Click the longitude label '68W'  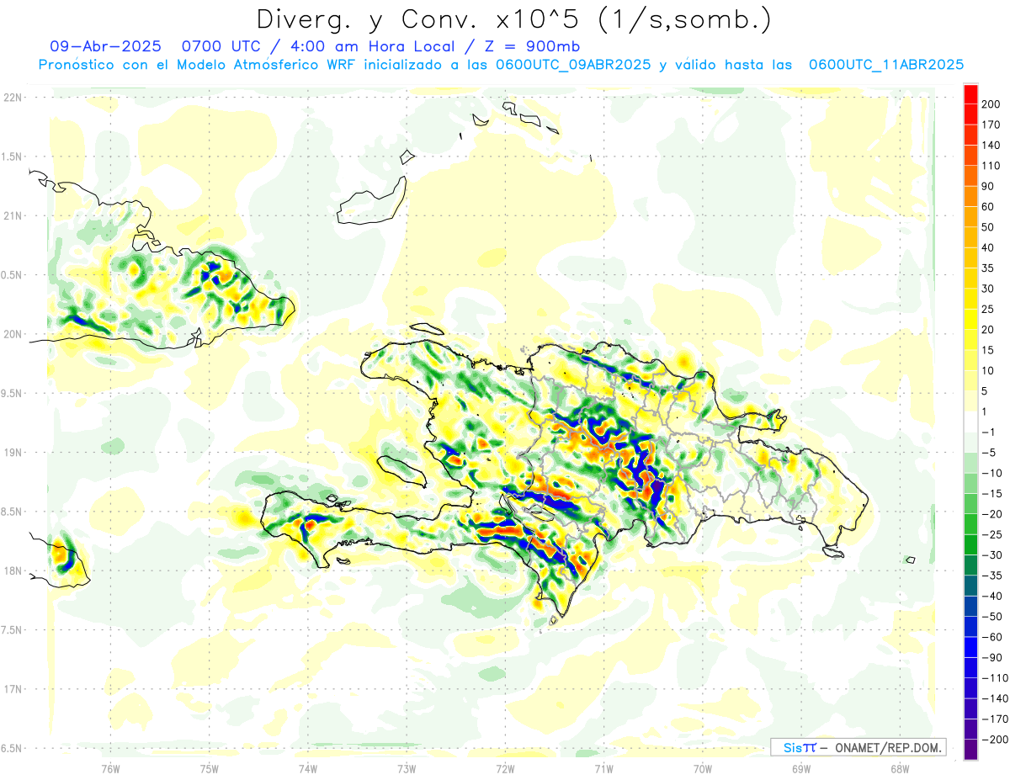(x=899, y=768)
